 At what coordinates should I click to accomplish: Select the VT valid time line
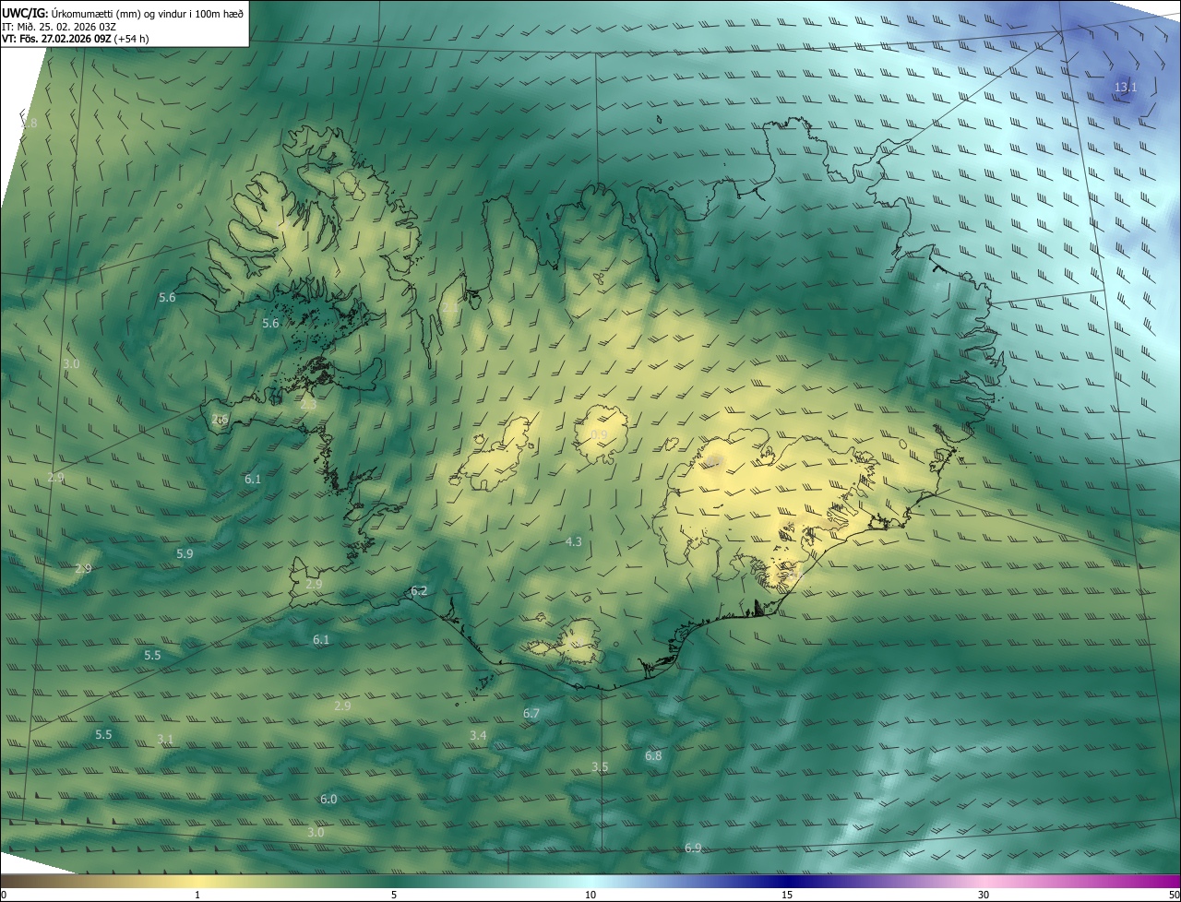pos(76,39)
